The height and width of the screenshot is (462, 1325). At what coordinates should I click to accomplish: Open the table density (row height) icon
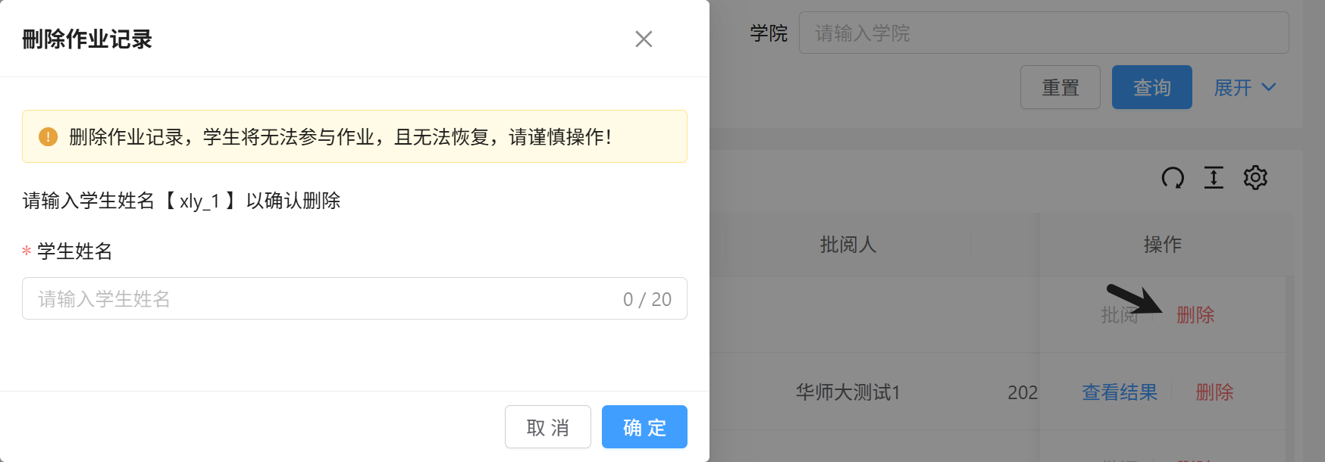pos(1214,178)
